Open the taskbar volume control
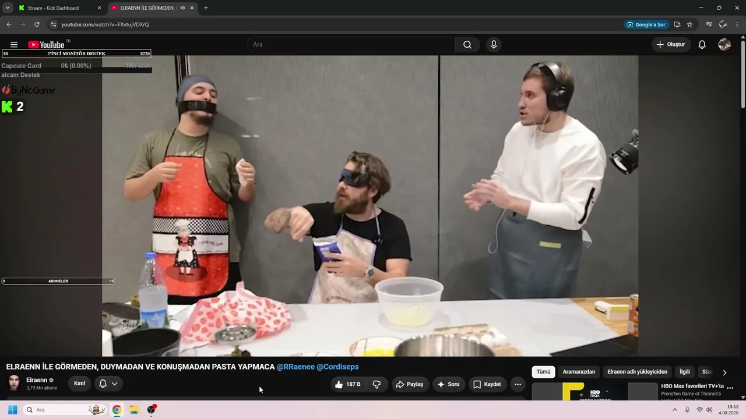 709,410
